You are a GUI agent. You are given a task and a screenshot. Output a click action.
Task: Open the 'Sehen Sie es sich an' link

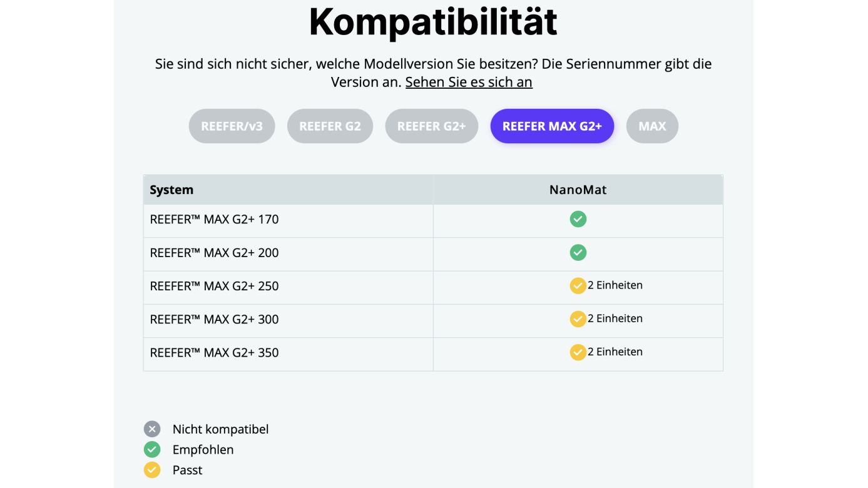[469, 83]
